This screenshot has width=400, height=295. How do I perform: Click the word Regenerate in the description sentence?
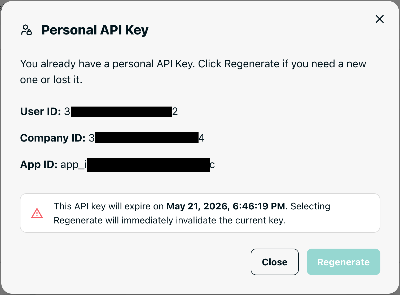tap(252, 64)
